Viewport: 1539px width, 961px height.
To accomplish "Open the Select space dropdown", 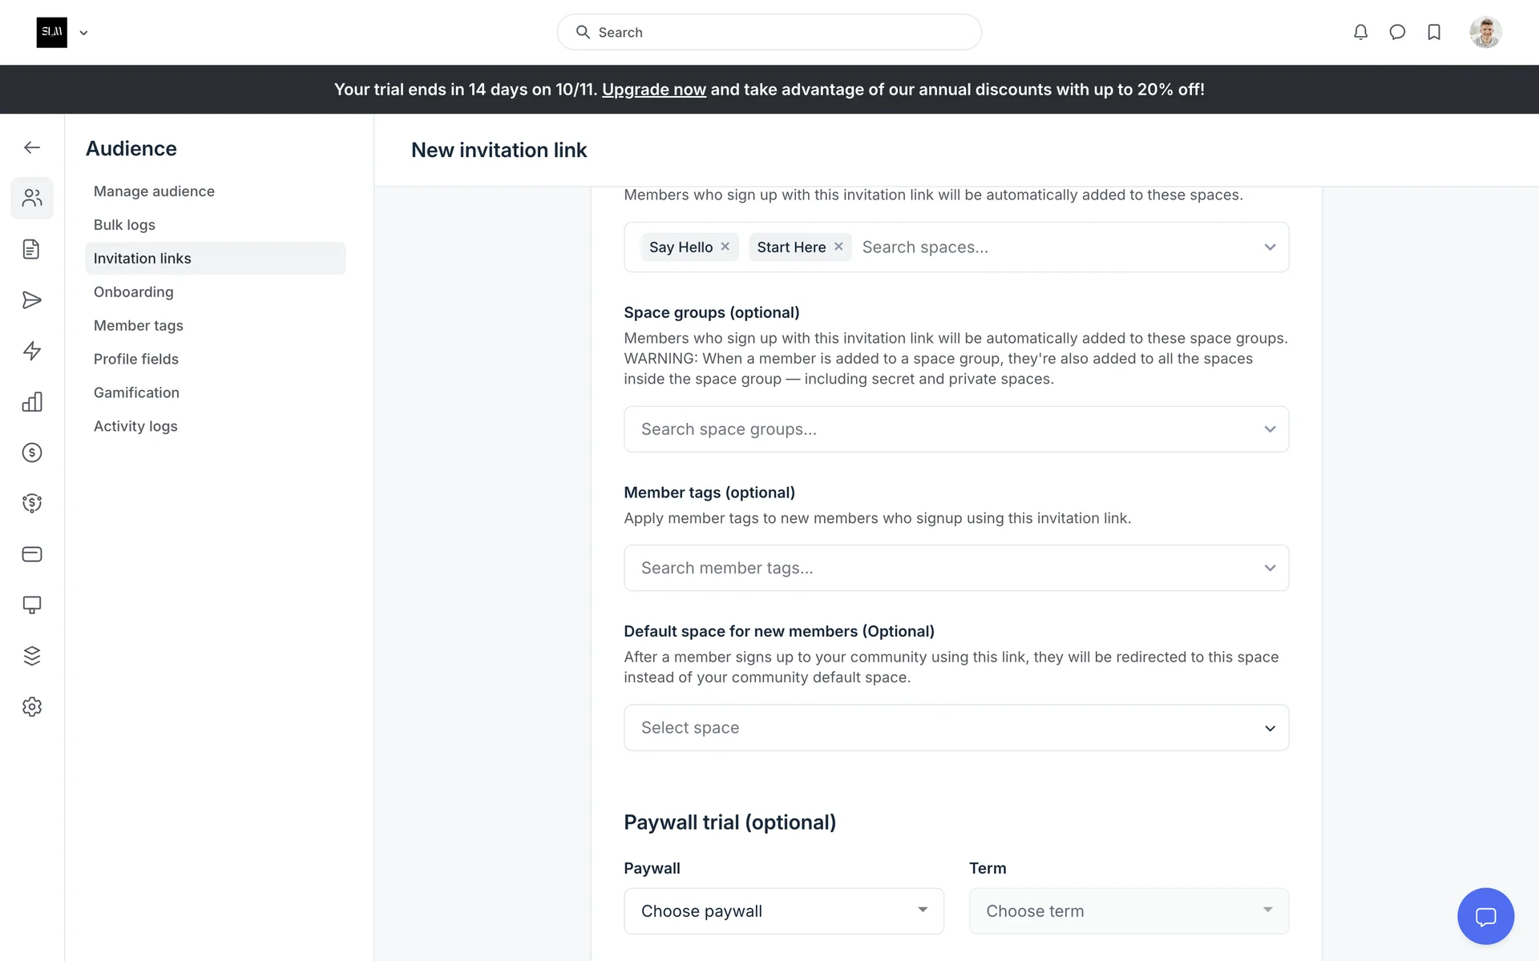I will tap(955, 728).
